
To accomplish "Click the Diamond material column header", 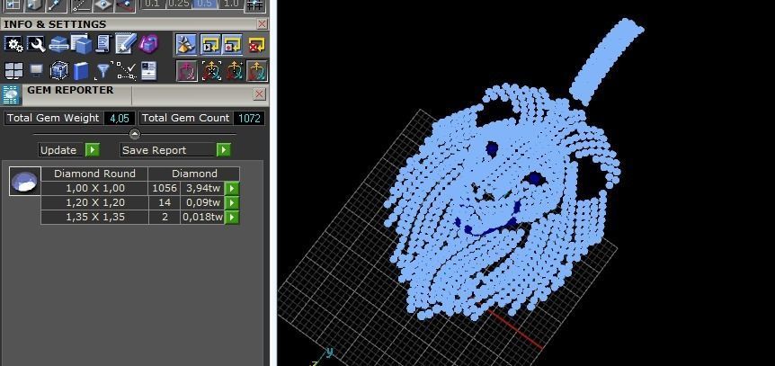I will [194, 174].
